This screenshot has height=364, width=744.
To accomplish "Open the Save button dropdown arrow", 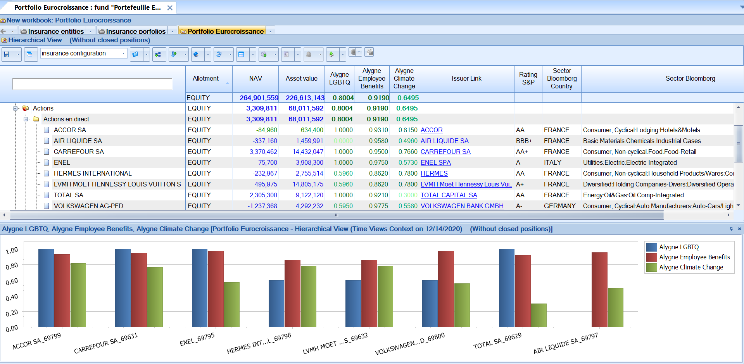I will coord(18,54).
